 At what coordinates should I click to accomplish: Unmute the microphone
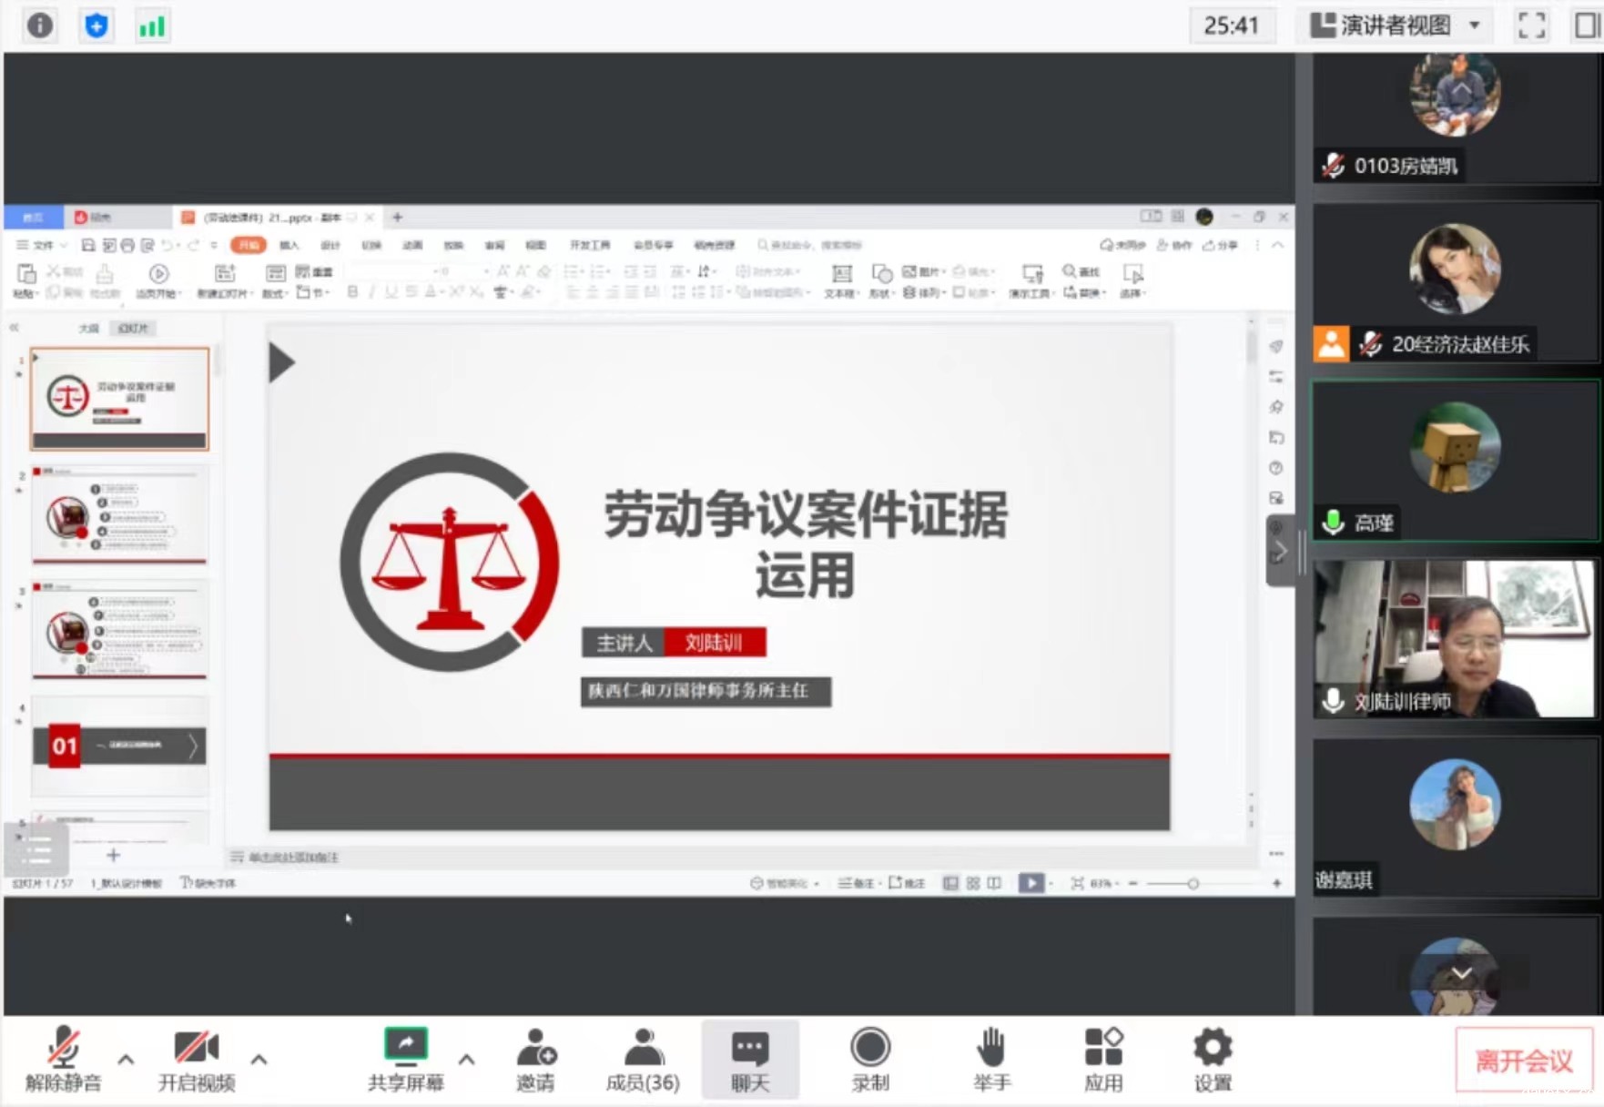point(63,1058)
